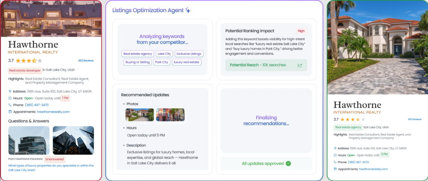Click the Potential Reach 10K searches bar

tap(266, 65)
